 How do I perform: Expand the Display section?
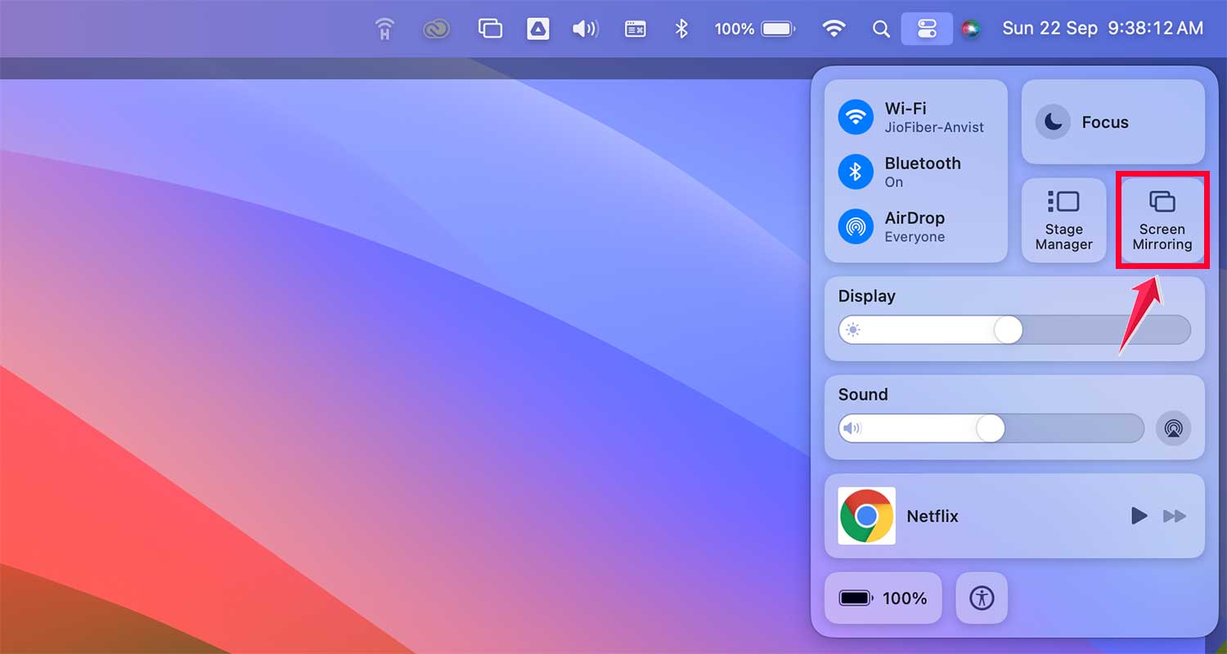pos(866,296)
